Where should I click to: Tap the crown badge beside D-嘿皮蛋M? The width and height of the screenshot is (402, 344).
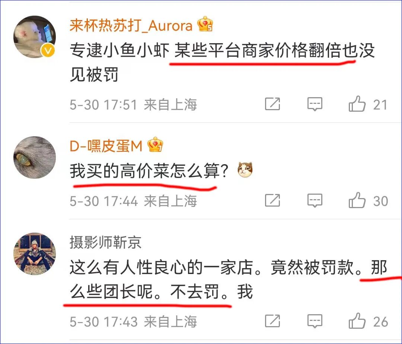coord(155,144)
